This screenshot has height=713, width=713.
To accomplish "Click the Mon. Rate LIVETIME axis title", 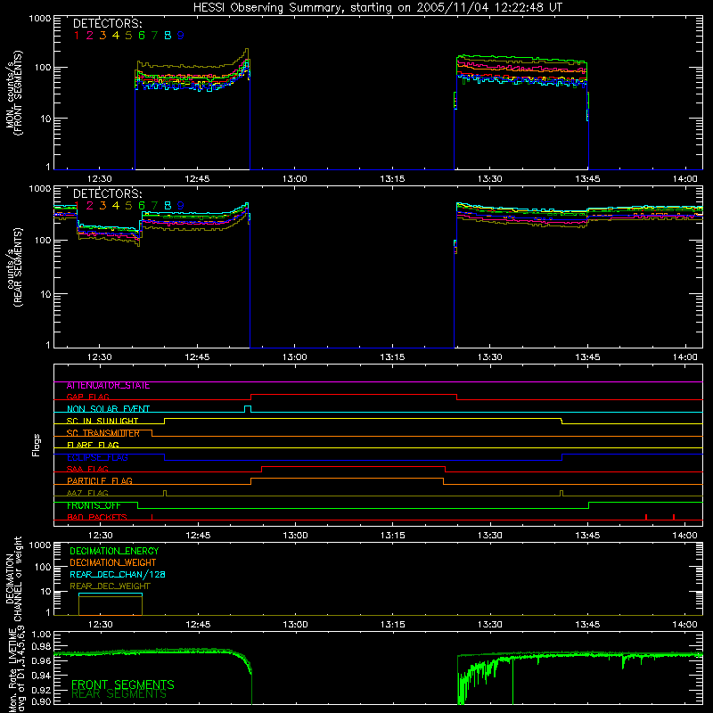I will pyautogui.click(x=14, y=670).
